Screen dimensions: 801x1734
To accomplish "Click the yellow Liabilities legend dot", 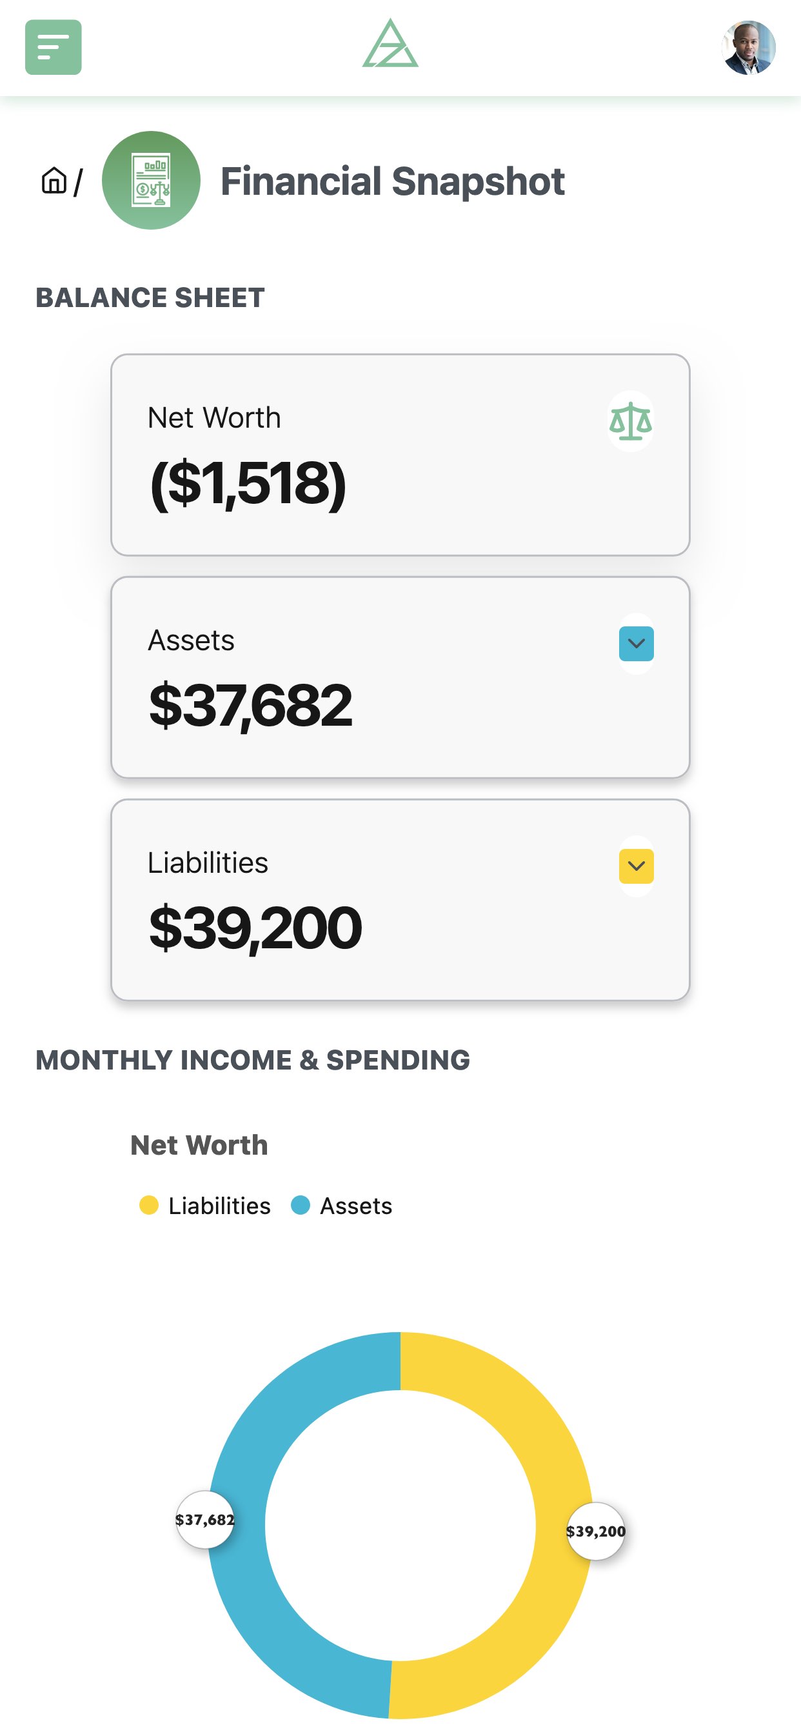I will [149, 1205].
